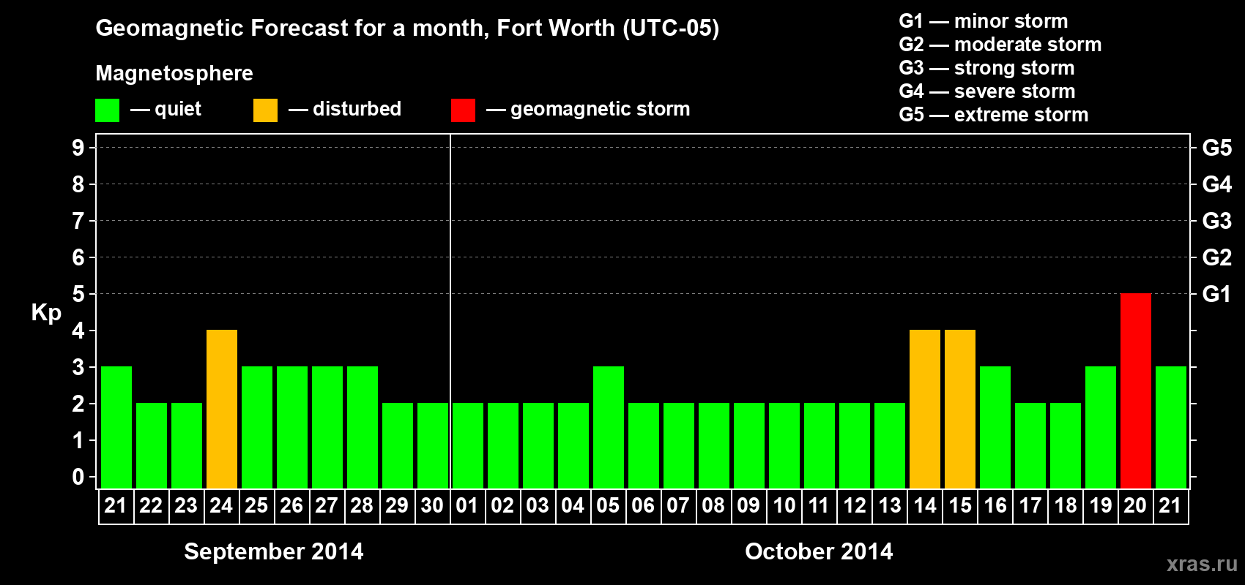Click the green bar for October 19
Image resolution: width=1245 pixels, height=585 pixels.
1101,428
